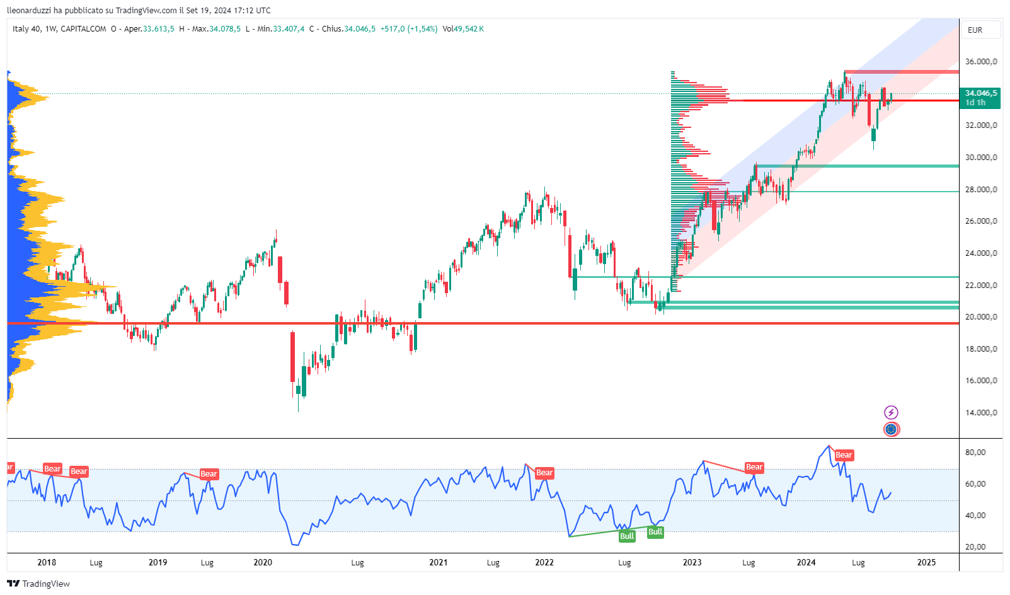Click the 20,00 RSI scale label

(x=975, y=547)
